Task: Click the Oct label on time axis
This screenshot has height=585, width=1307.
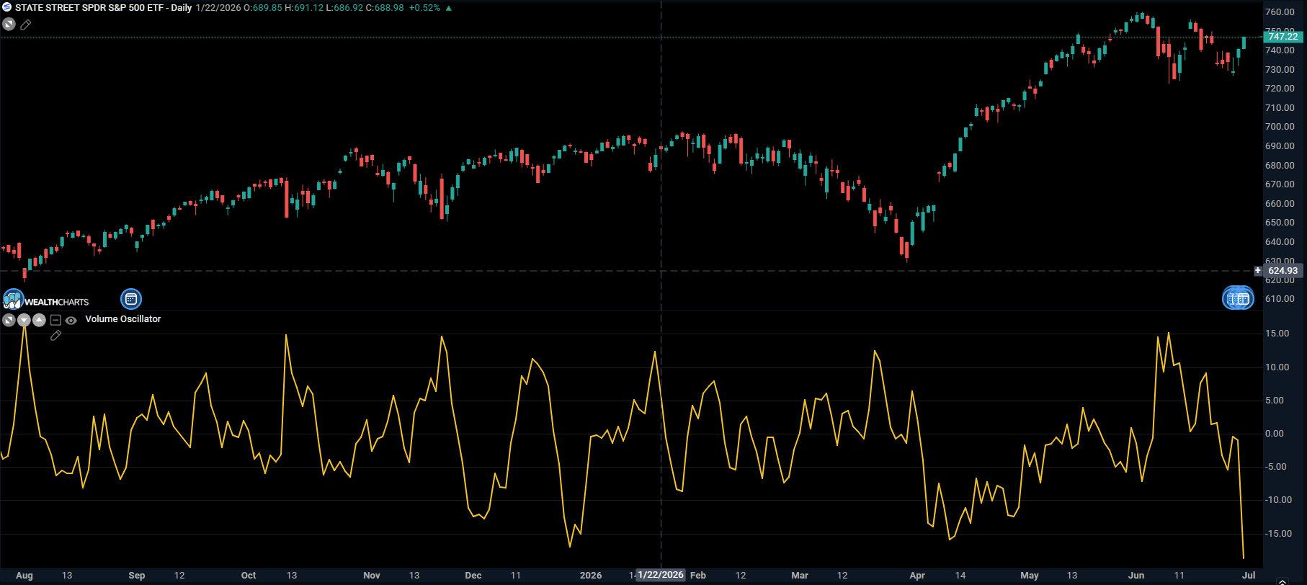Action: click(249, 576)
